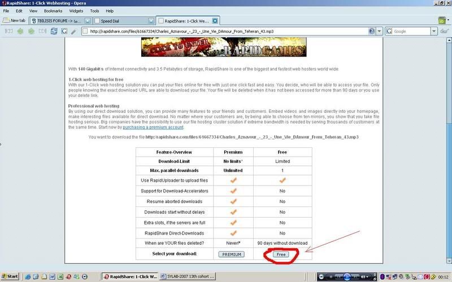This screenshot has height=282, width=452.
Task: Click the PREMIUM download button
Action: tap(232, 254)
